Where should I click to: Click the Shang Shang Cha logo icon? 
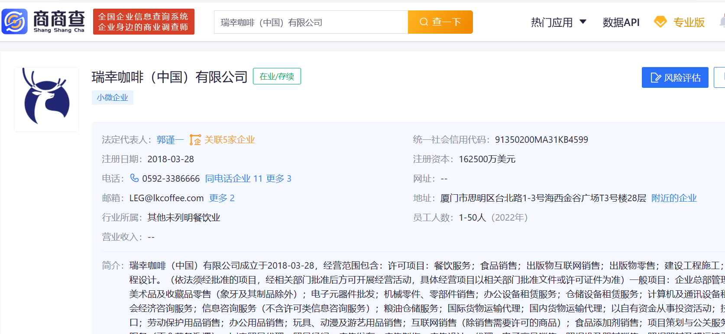pyautogui.click(x=15, y=22)
